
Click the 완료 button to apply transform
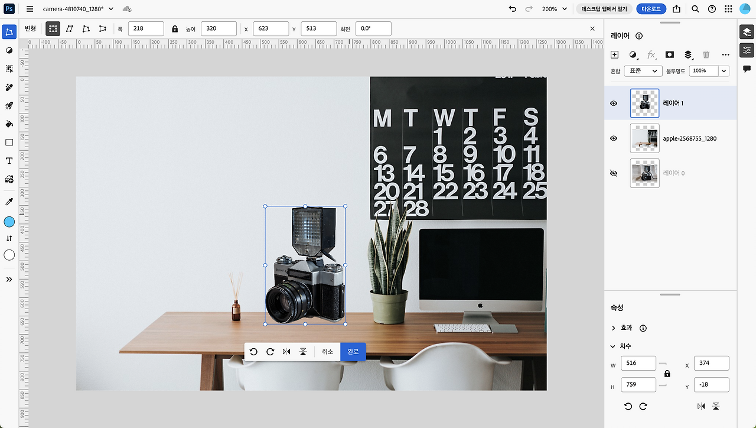tap(353, 352)
